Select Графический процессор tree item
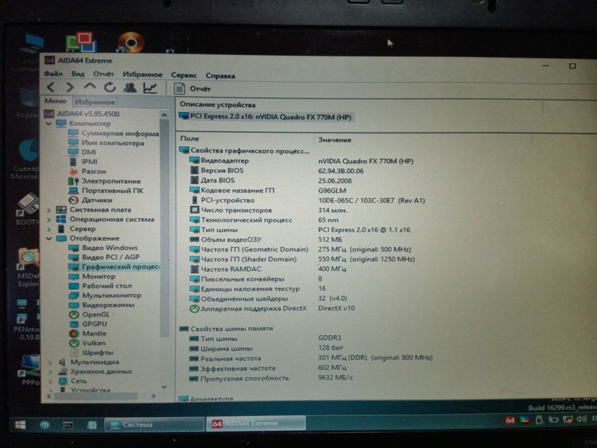597x448 pixels. (114, 267)
